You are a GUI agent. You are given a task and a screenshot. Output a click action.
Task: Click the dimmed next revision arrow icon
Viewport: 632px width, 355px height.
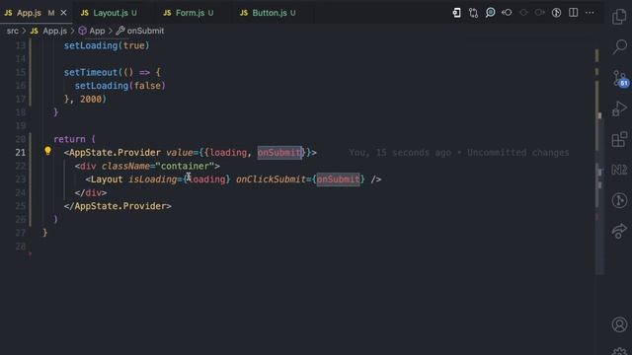coord(540,13)
